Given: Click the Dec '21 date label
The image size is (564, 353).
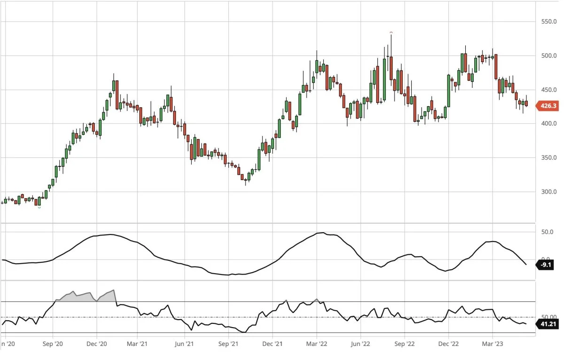Looking at the screenshot, I should coord(272,344).
